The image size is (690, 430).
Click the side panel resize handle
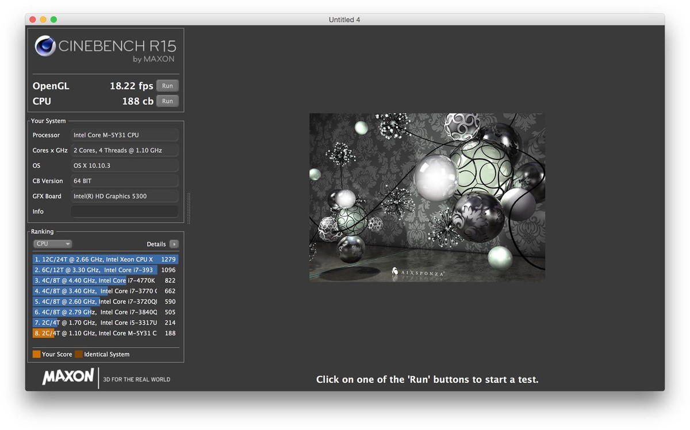(189, 208)
